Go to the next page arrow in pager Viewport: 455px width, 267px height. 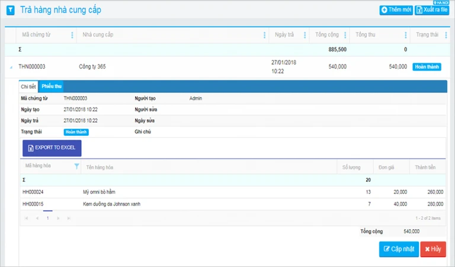coord(58,218)
